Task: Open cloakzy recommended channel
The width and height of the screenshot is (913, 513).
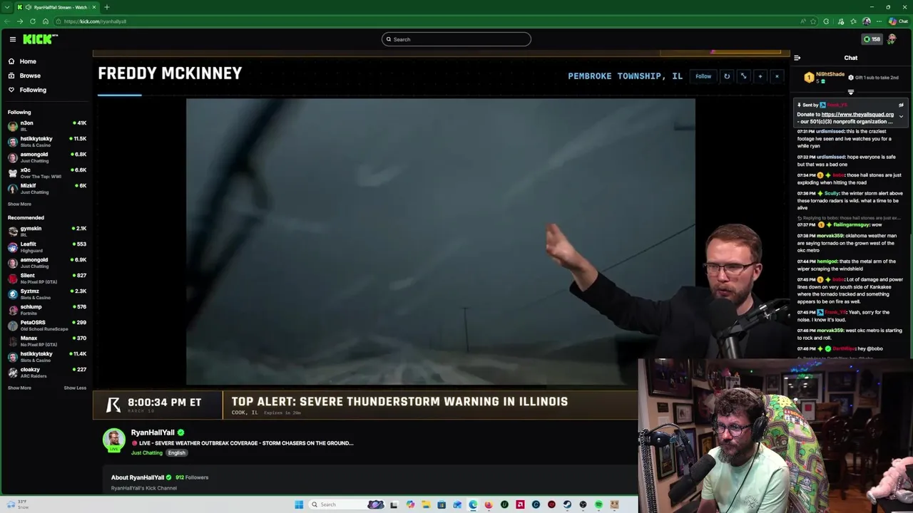Action: coord(46,372)
